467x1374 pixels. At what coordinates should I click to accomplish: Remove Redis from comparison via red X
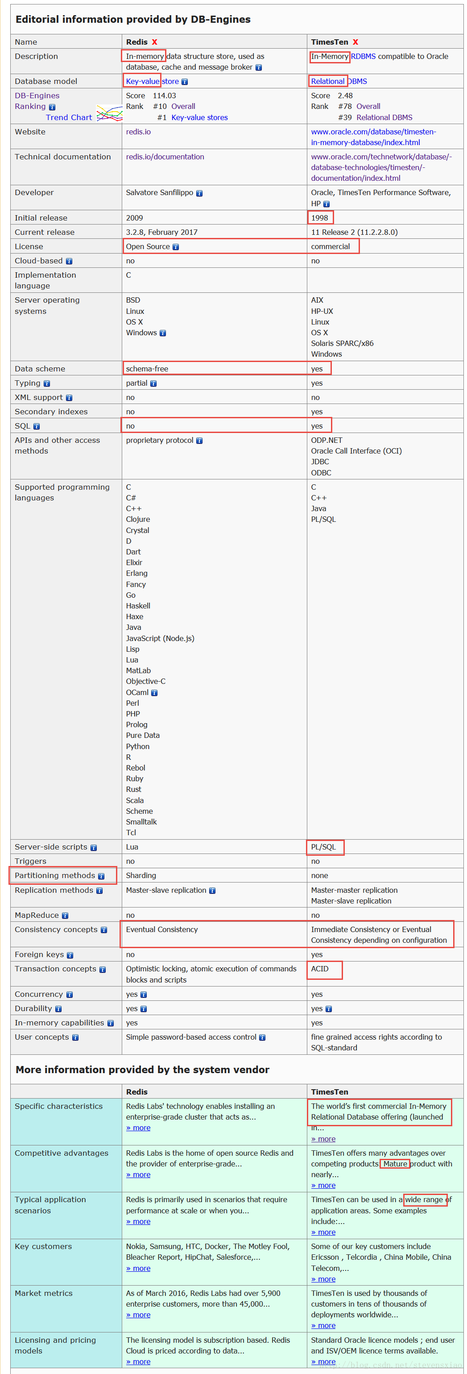[155, 42]
